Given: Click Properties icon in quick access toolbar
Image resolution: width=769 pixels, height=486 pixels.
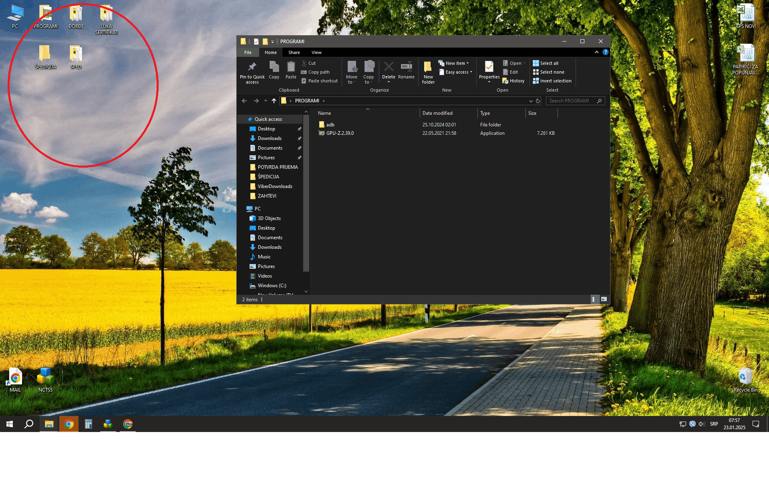Looking at the screenshot, I should (x=256, y=41).
